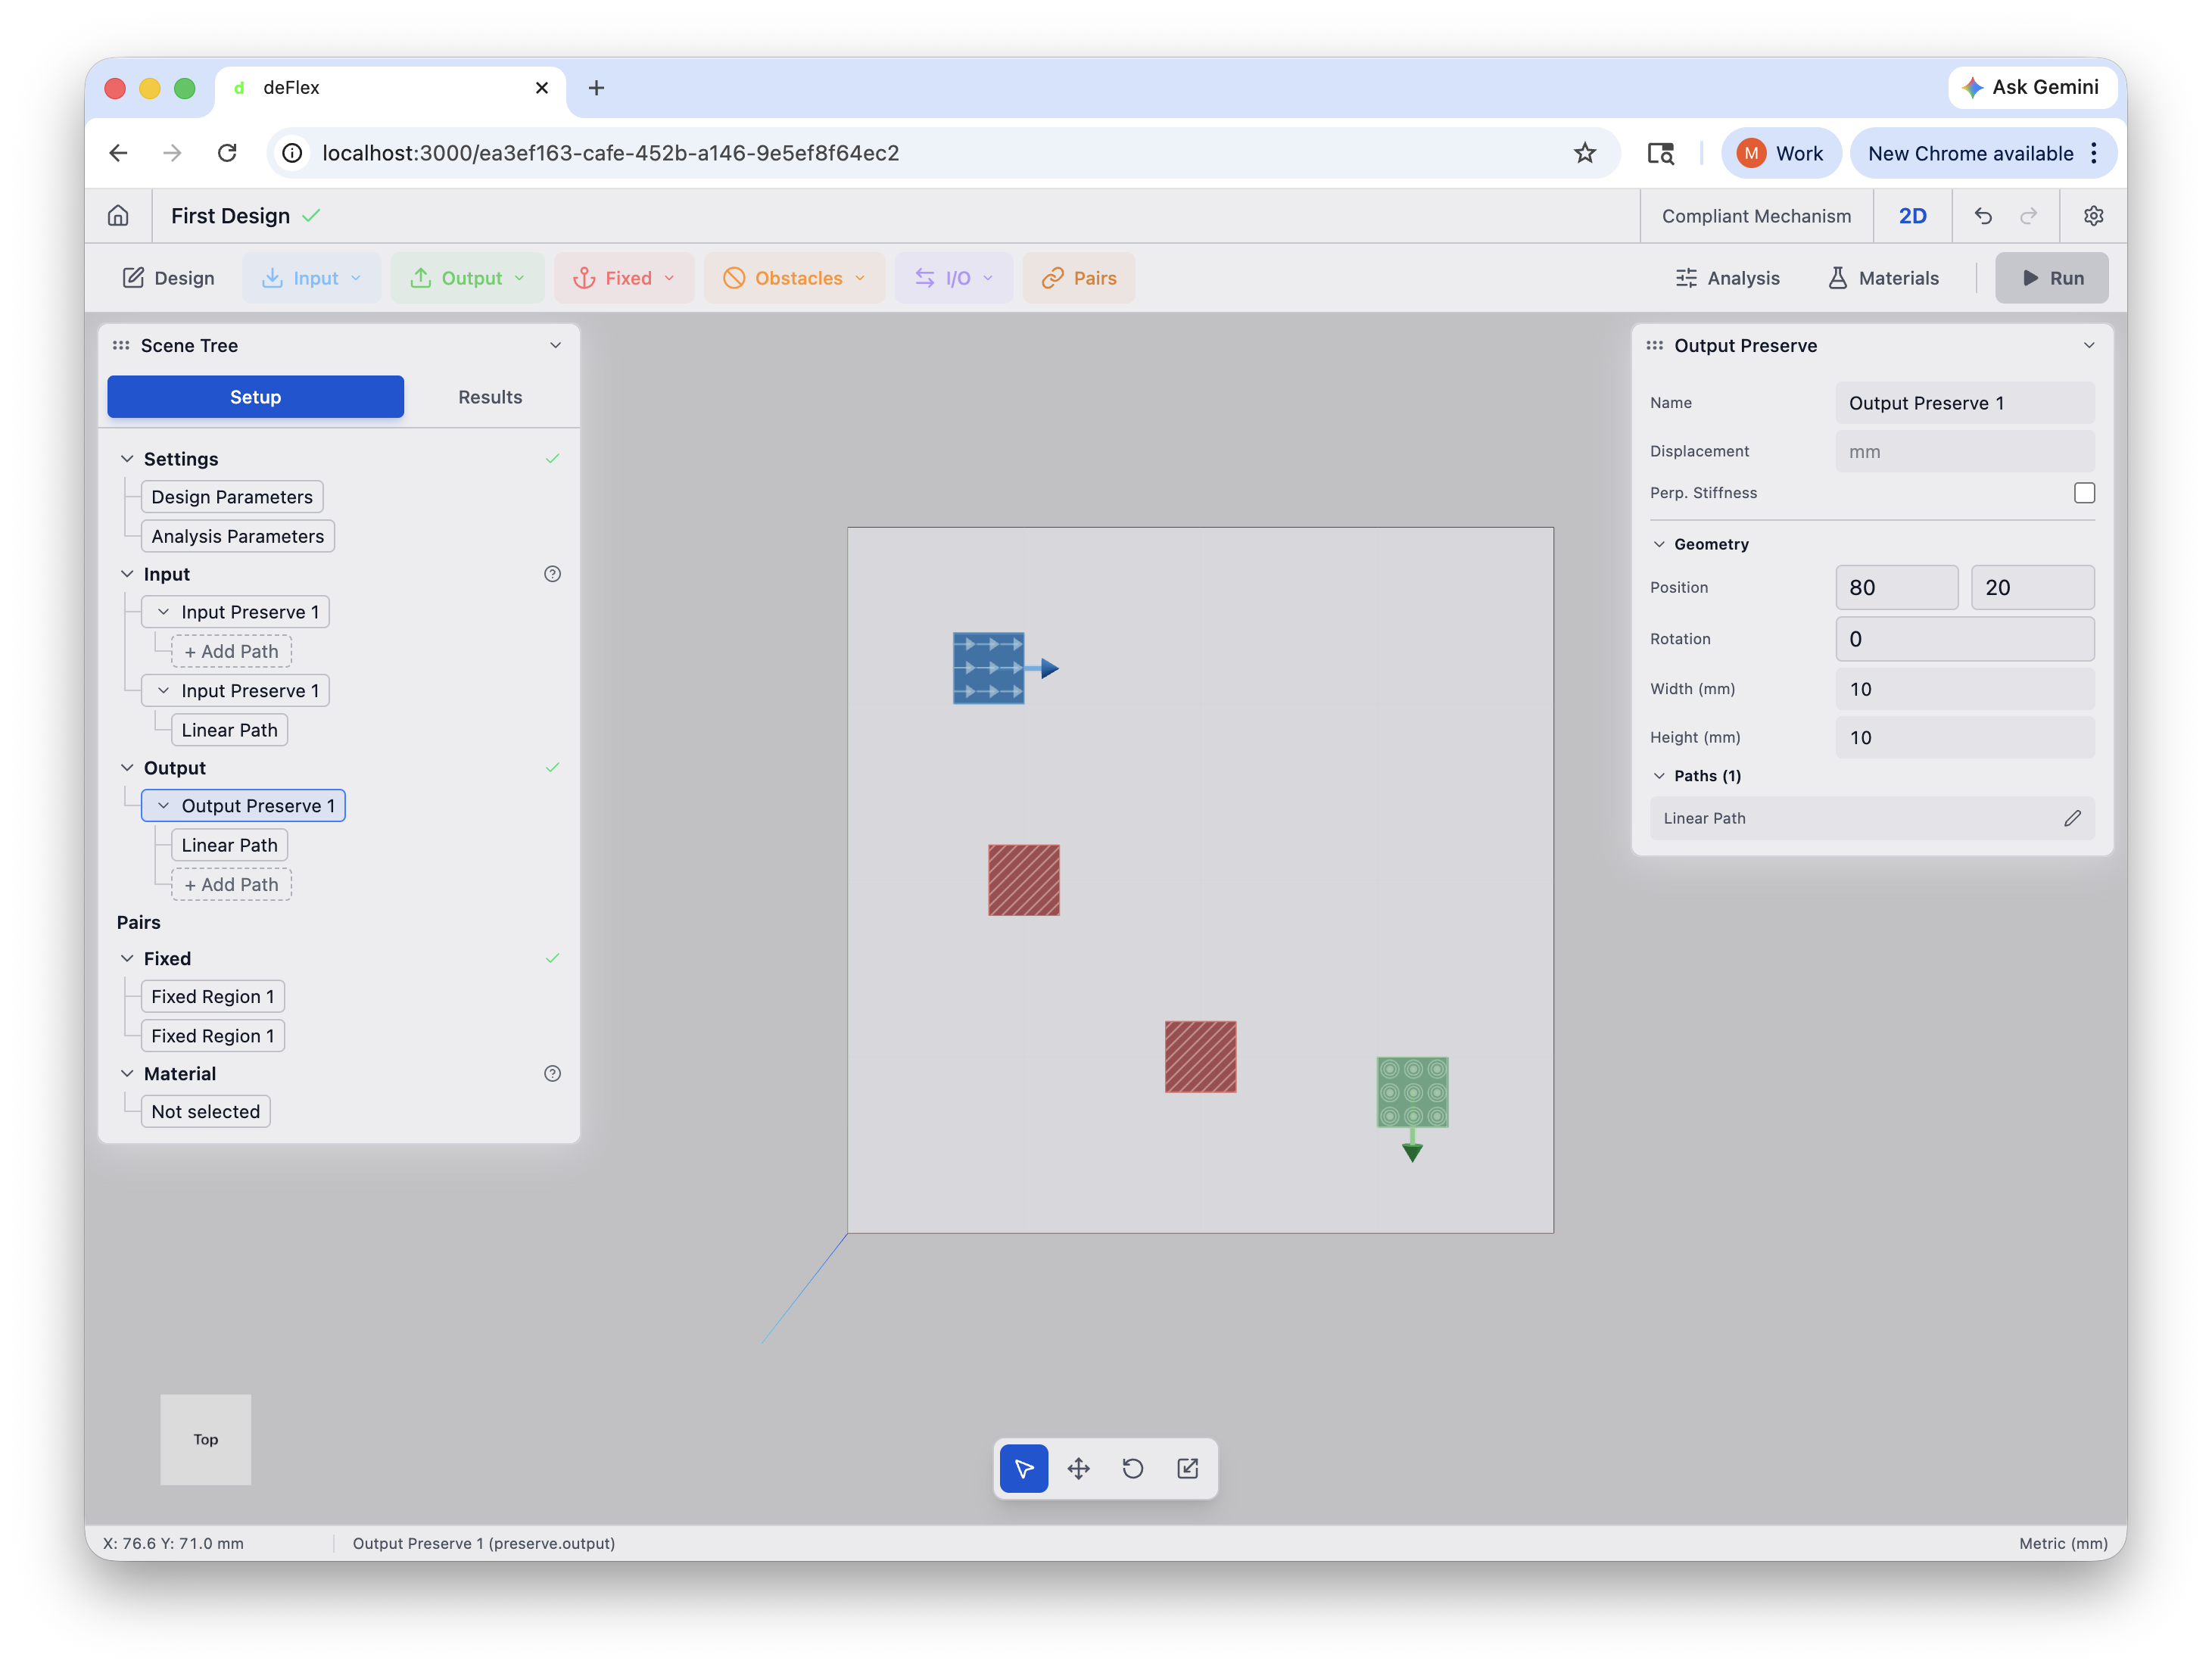Collapse the Input tree section
2212x1673 pixels.
pos(127,574)
